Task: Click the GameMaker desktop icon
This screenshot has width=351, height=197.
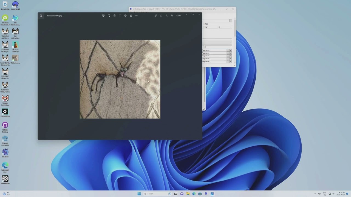Action: (x=5, y=113)
